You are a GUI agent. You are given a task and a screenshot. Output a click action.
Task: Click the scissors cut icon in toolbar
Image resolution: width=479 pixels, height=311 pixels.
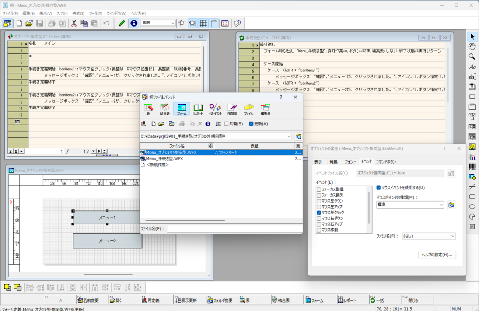pos(74,23)
